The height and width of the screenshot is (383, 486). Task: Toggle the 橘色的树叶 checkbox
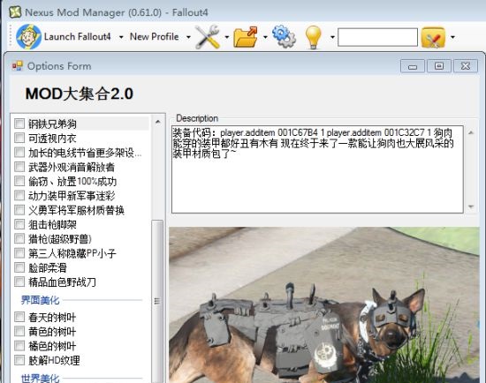tap(19, 346)
